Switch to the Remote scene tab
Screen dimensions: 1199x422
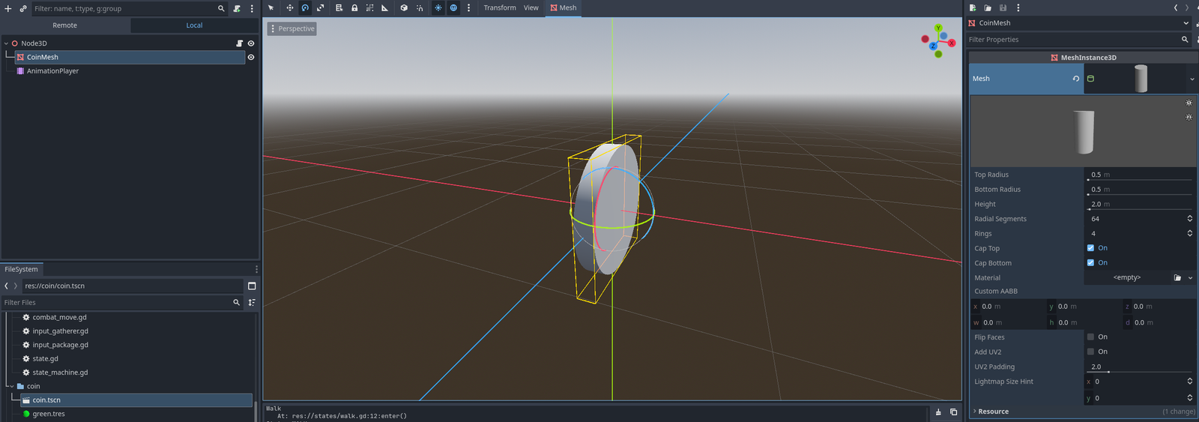[x=65, y=25]
